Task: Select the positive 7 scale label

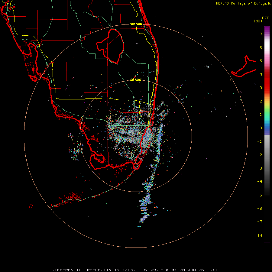Action: (x=261, y=34)
